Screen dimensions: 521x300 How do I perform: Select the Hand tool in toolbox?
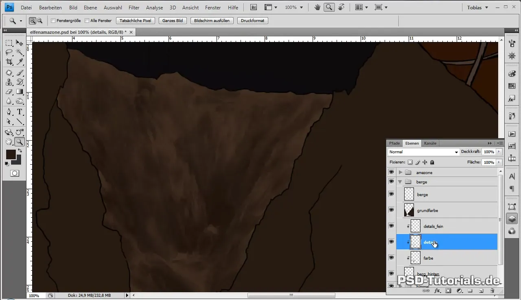[9, 142]
